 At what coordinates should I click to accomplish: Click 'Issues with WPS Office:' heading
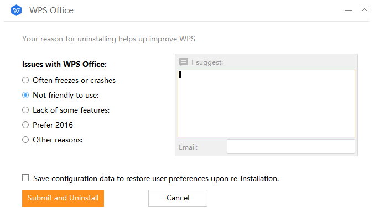coord(64,64)
